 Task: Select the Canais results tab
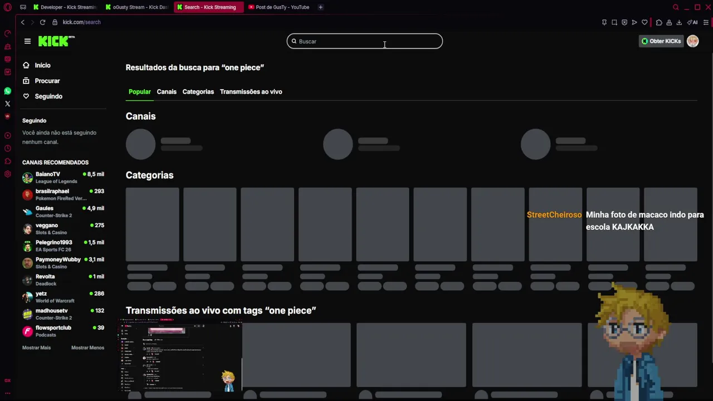(x=167, y=91)
